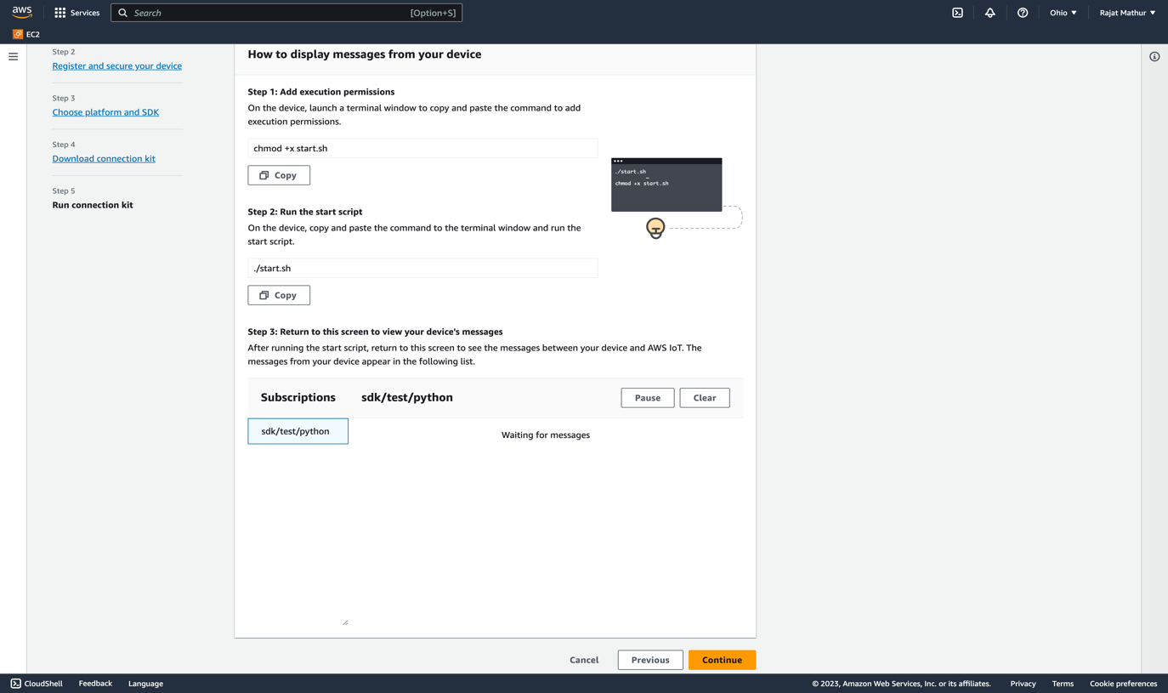The height and width of the screenshot is (693, 1168).
Task: Open the Ohio region dropdown
Action: [x=1063, y=12]
